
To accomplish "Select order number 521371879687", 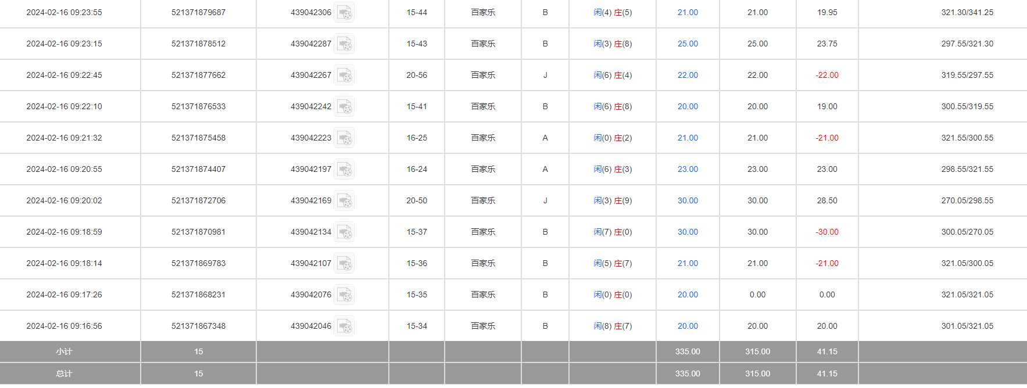I will tap(198, 12).
